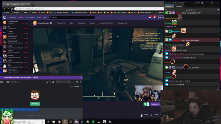Open Twitch notifications bell
This screenshot has width=221, height=124.
click(x=154, y=17)
